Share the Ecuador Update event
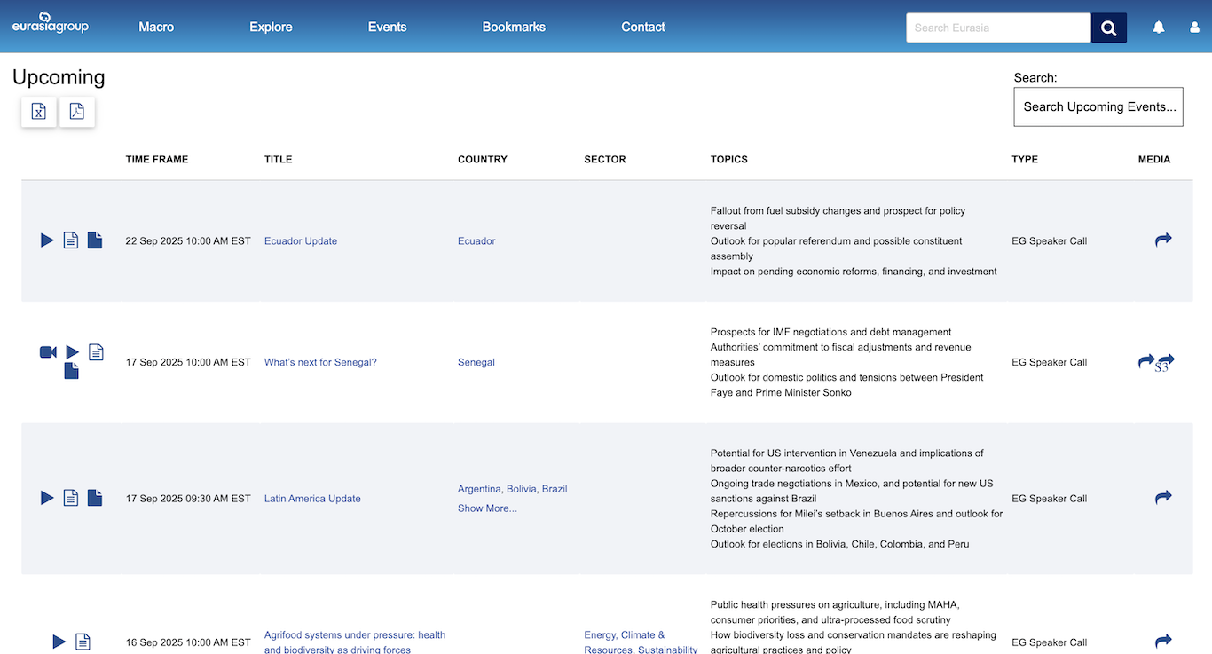 [x=1163, y=240]
